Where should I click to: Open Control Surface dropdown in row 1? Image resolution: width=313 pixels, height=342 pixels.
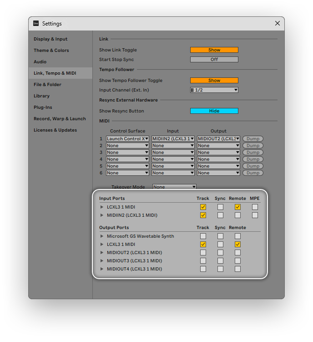click(127, 139)
